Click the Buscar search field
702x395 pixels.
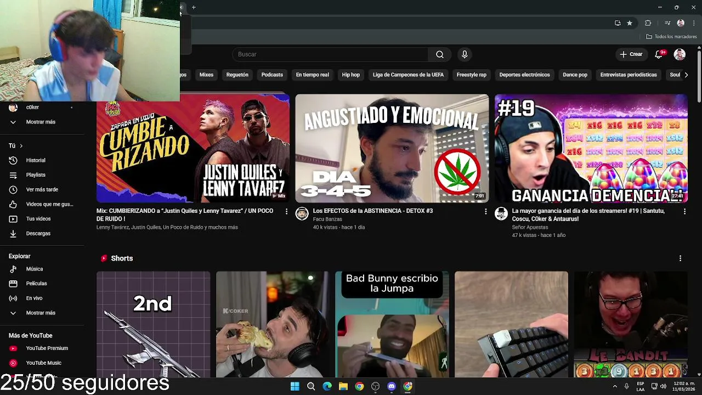(330, 54)
